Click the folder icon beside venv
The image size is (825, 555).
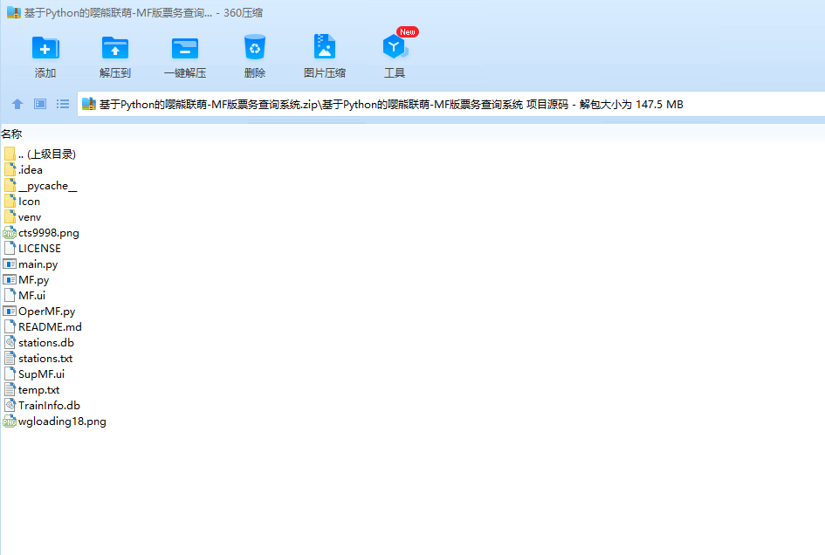(10, 217)
